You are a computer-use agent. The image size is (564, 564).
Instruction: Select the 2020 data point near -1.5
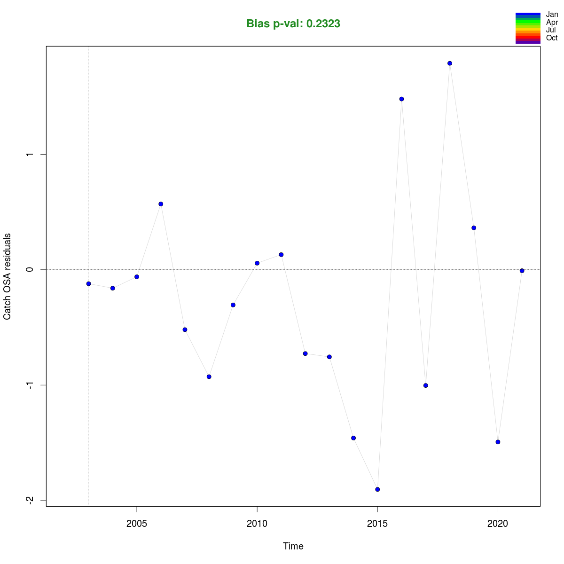coord(498,442)
